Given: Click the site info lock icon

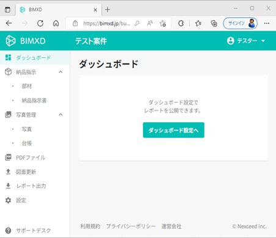Looking at the screenshot, I should pos(75,23).
